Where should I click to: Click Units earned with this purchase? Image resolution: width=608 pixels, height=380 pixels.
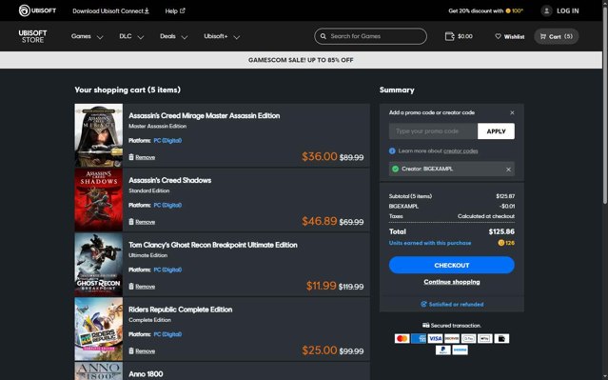coord(430,243)
